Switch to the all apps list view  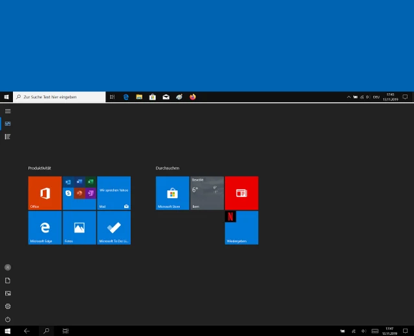(x=8, y=137)
